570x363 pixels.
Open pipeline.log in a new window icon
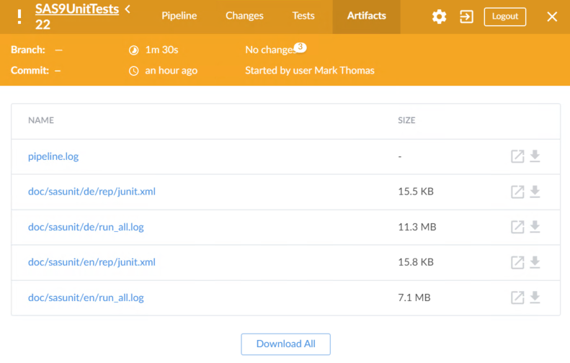tap(517, 156)
